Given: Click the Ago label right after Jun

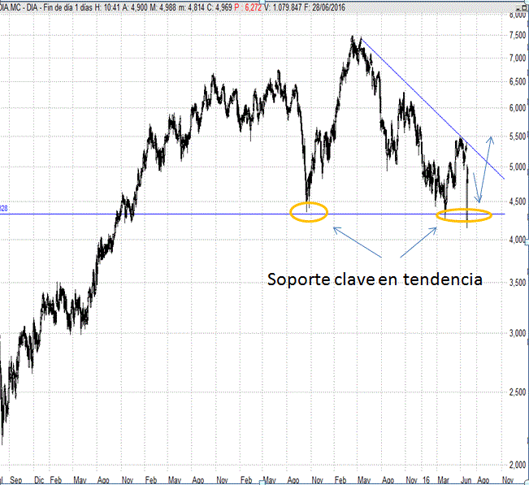Looking at the screenshot, I should pos(483,480).
